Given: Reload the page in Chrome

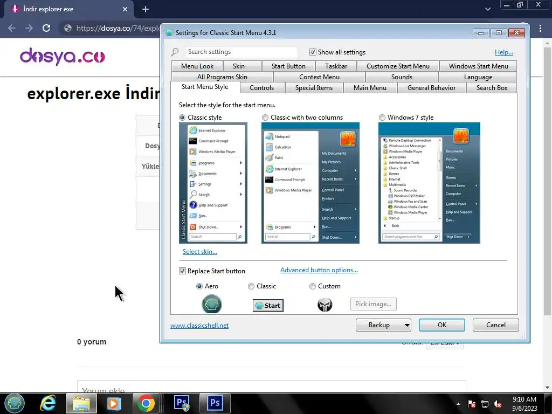Looking at the screenshot, I should [x=46, y=28].
